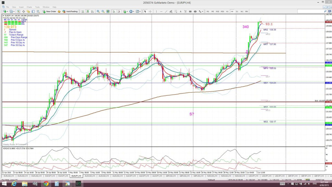
Task: Select the arrow cursor tool
Action: tap(145, 11)
